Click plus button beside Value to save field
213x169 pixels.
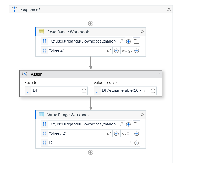[x=153, y=91]
